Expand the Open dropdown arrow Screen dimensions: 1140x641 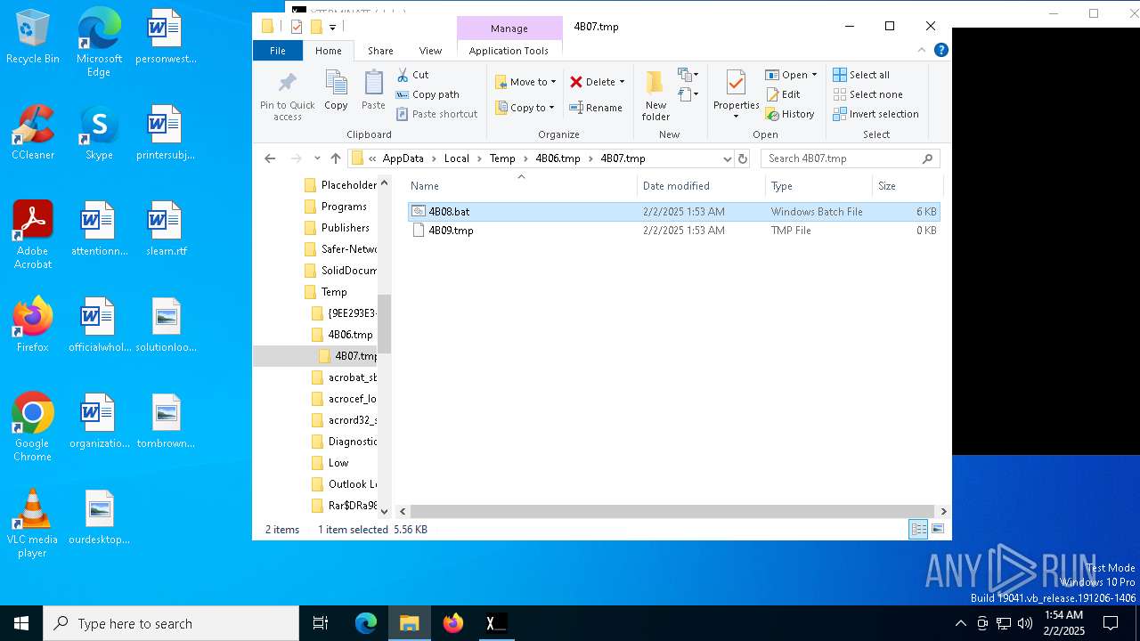click(x=814, y=75)
